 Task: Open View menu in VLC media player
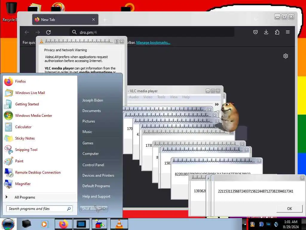coord(174,97)
